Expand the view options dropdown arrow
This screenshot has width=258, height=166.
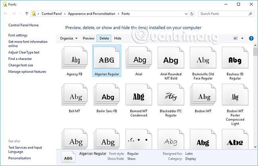[x=242, y=39]
